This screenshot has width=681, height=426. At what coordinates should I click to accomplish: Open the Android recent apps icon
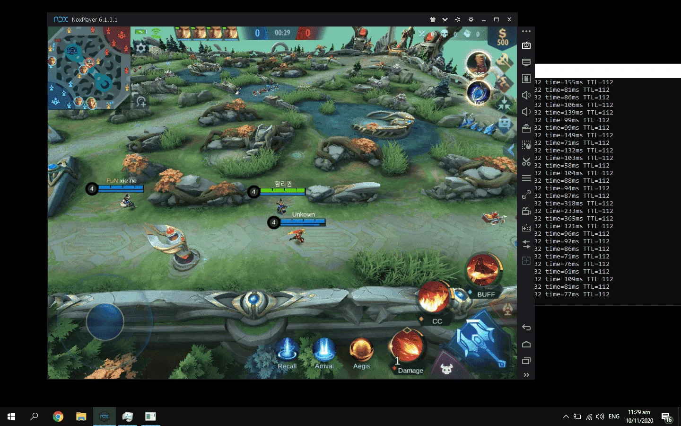pyautogui.click(x=526, y=361)
